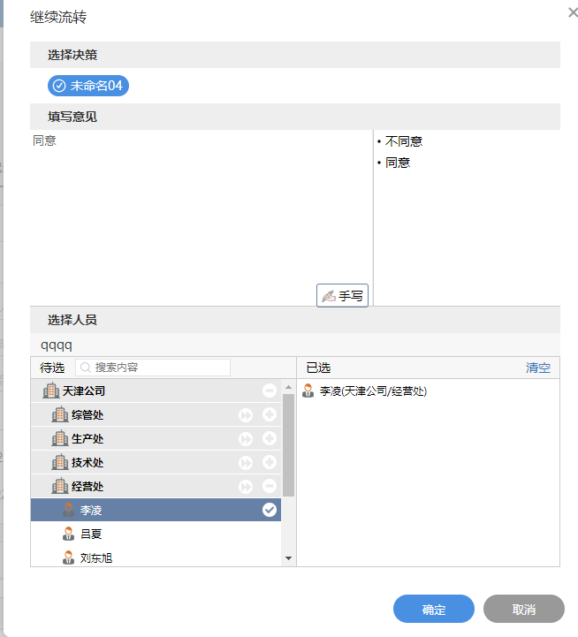
Task: Select the 未命名04 decision option
Action: [x=88, y=86]
